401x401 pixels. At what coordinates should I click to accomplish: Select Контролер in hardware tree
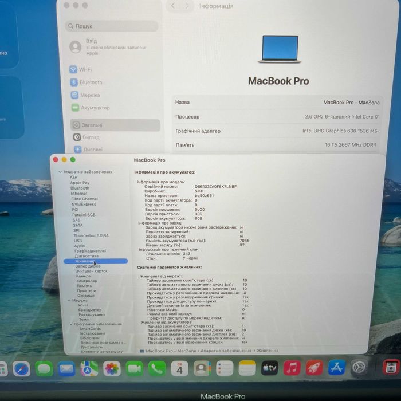click(x=87, y=281)
